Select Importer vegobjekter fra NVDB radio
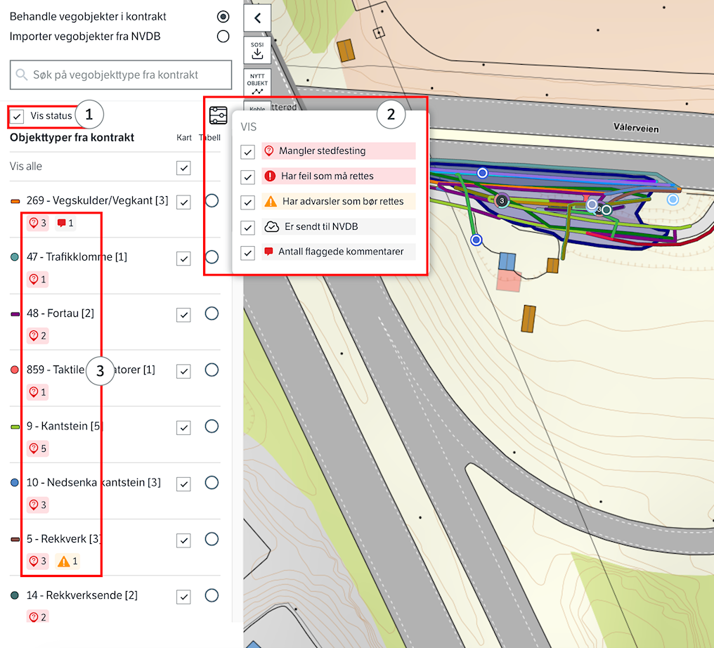Screen dimensions: 714x648 [x=223, y=36]
